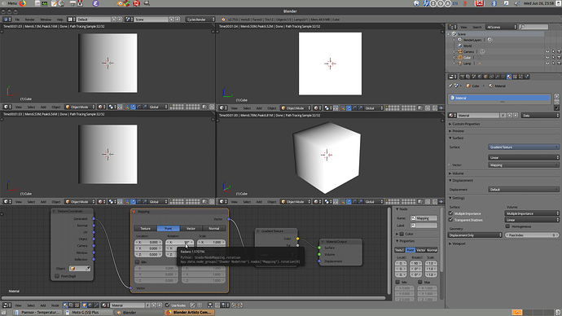Toggle Cube visibility eye in outliner

pos(547,57)
